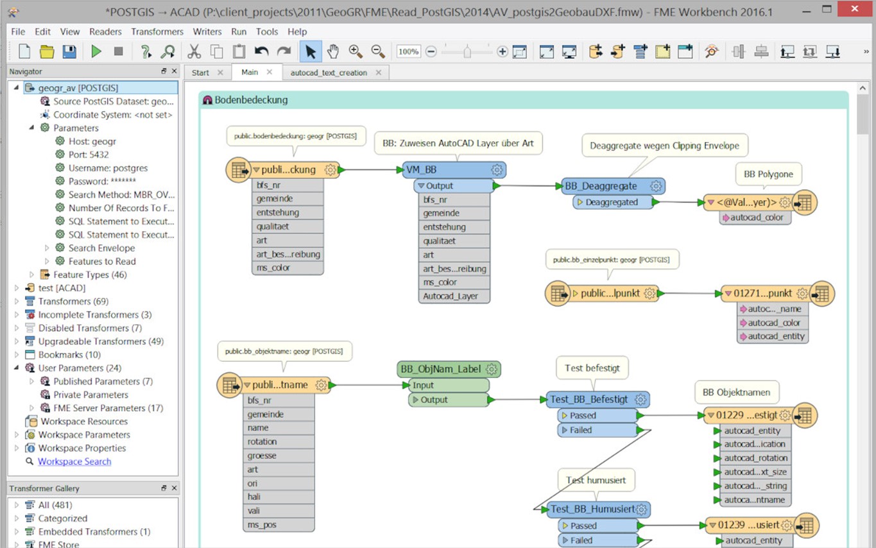Screen dimensions: 876x548
Task: Switch to the autocad_text_creation tab
Action: pos(329,73)
